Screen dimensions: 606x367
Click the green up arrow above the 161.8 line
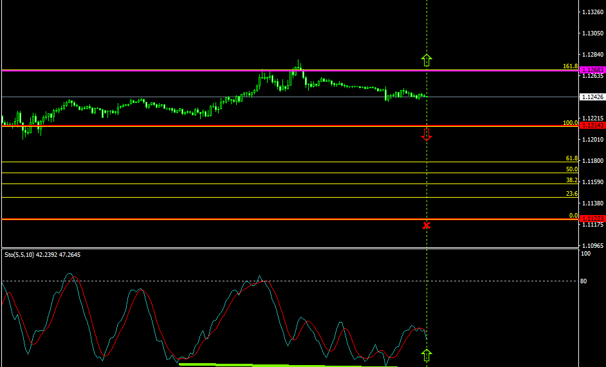(427, 61)
